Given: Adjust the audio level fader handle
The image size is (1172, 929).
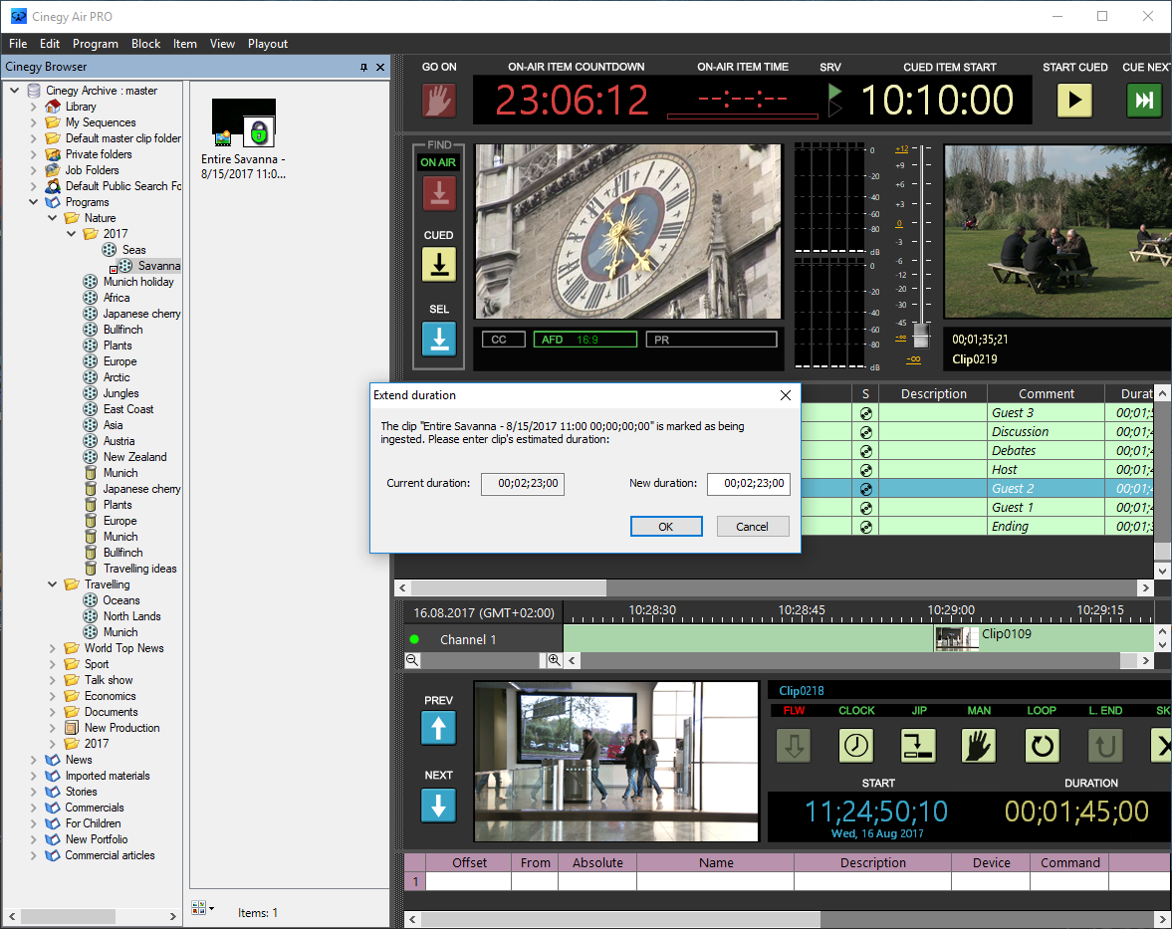Looking at the screenshot, I should tap(922, 336).
